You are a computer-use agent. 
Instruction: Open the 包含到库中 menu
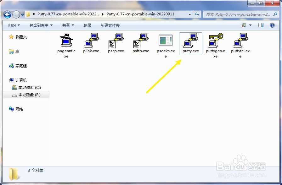tap(41, 25)
